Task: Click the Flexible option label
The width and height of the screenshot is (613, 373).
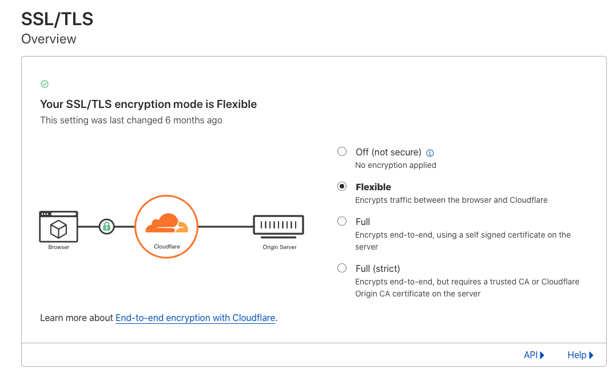Action: 373,187
